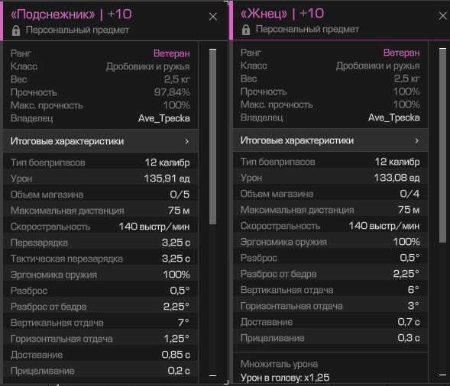Select the Тактическая перезарядка row
The height and width of the screenshot is (386, 450).
click(100, 259)
